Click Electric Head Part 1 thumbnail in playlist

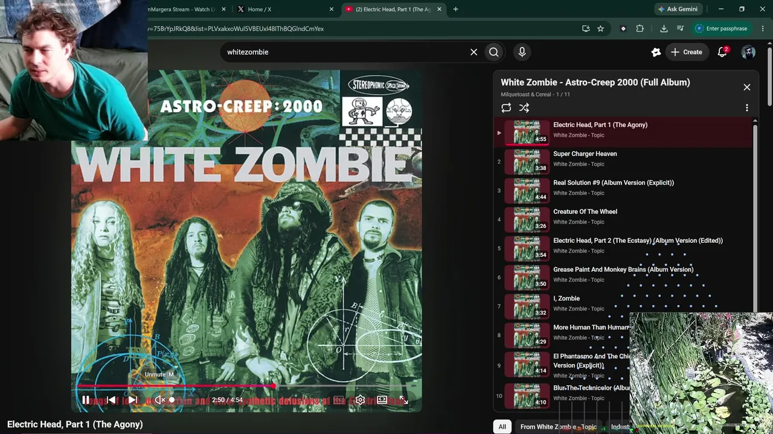(x=527, y=132)
